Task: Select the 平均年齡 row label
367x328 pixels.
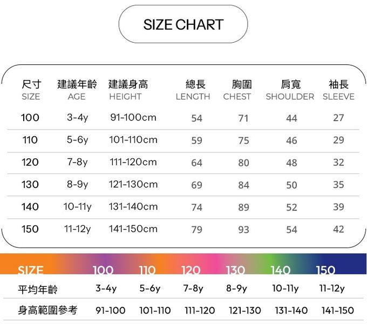Action: 37,289
